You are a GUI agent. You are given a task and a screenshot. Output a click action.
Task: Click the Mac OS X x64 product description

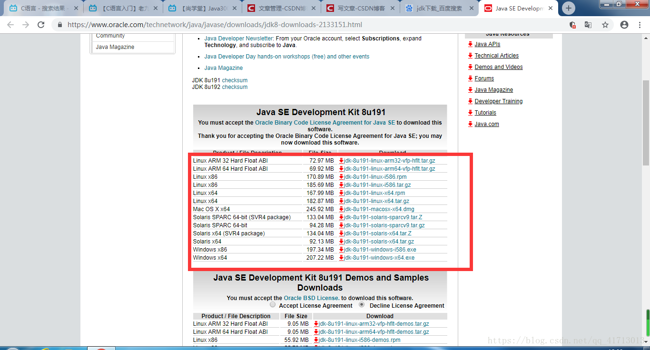[x=212, y=209]
